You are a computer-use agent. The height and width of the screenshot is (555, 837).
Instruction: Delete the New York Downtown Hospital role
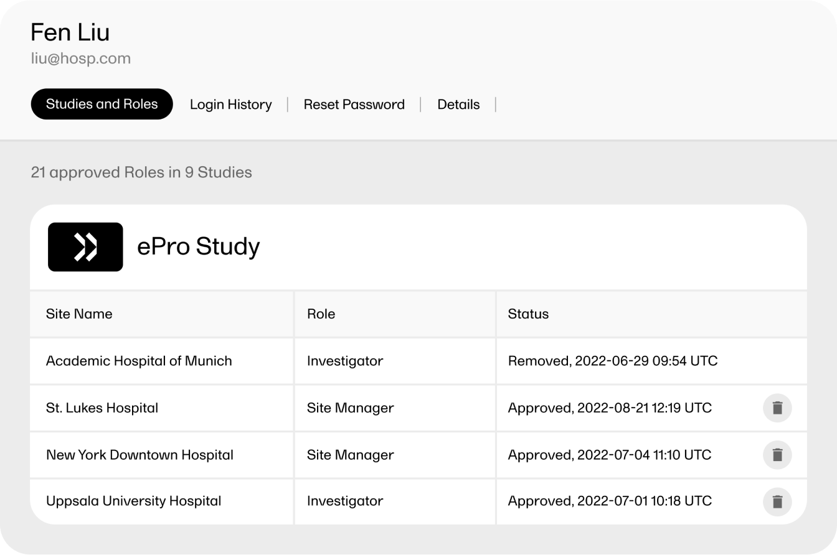pyautogui.click(x=777, y=455)
